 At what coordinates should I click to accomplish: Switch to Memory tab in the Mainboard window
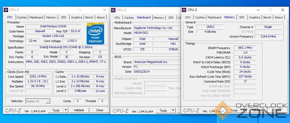point(159,18)
